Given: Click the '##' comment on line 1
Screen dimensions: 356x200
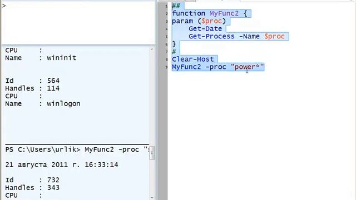Looking at the screenshot, I should [176, 6].
